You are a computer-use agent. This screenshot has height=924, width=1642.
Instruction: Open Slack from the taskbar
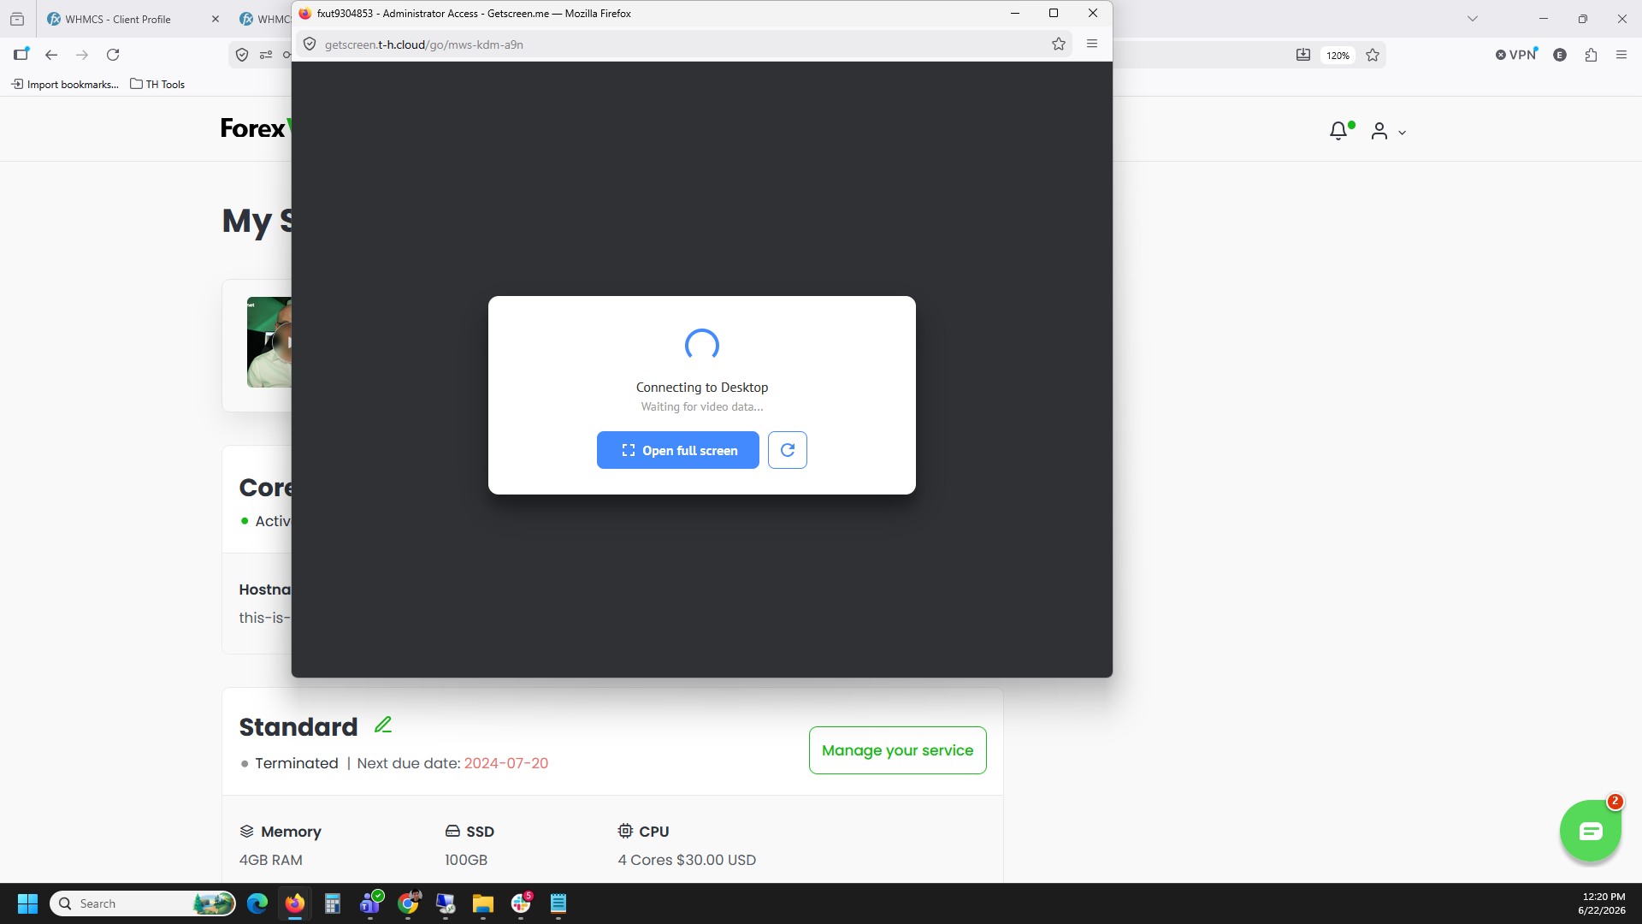(521, 903)
